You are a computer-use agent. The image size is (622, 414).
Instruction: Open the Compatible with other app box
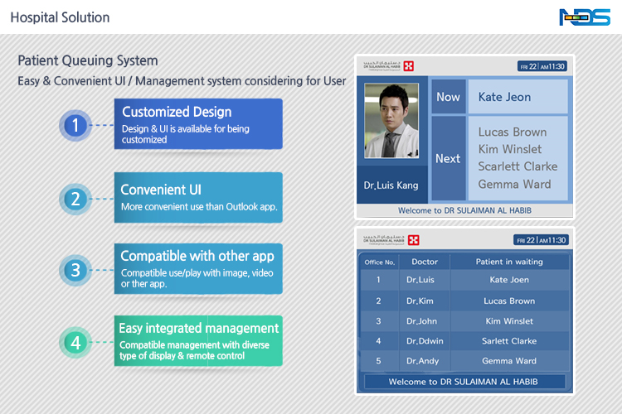coord(198,267)
